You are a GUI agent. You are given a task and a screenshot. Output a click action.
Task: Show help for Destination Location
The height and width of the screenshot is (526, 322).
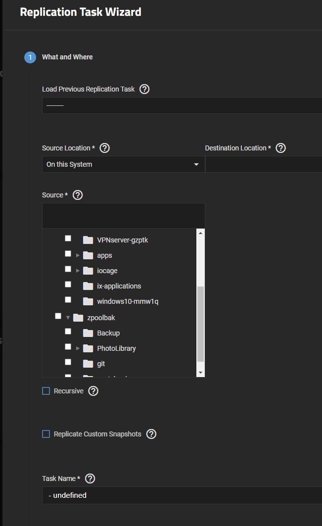tap(280, 148)
